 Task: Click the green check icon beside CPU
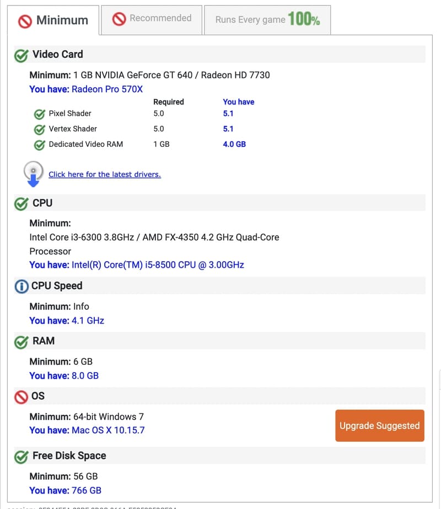[21, 203]
